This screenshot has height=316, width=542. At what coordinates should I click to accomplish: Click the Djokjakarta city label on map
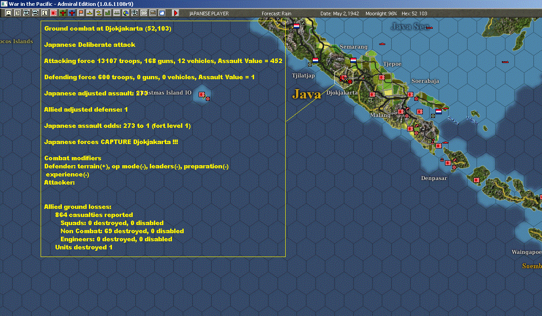click(342, 93)
